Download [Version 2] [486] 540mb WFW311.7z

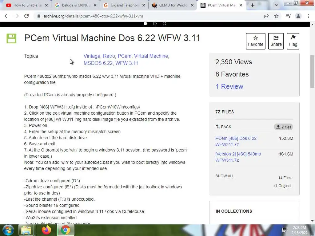(x=238, y=157)
